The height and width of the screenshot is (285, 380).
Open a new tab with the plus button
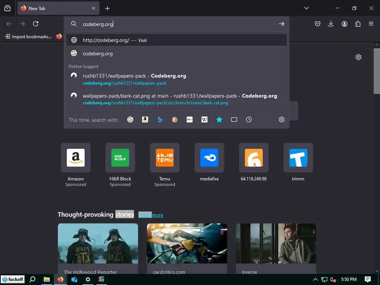(x=107, y=9)
